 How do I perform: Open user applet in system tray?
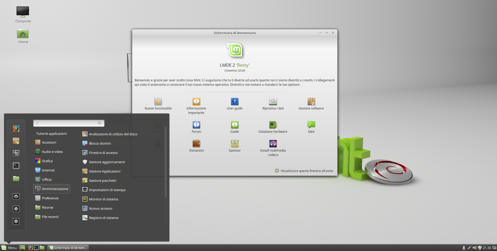[464, 248]
